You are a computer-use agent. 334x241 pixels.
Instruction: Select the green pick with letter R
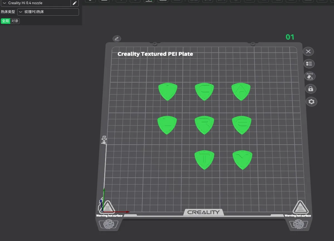[x=204, y=125]
